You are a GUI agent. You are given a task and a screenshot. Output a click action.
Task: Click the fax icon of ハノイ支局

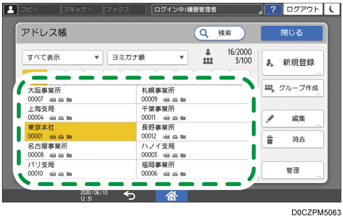pos(167,156)
